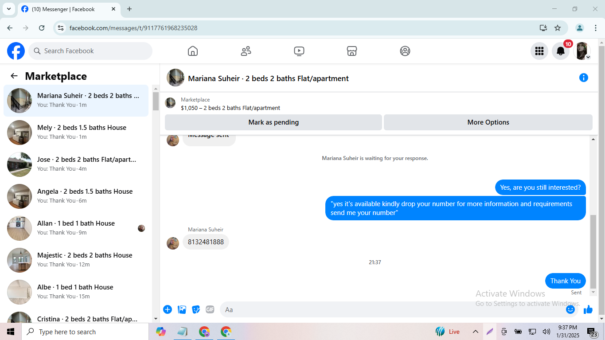Image resolution: width=605 pixels, height=340 pixels.
Task: Click the back arrow beside Marketplace heading
Action: pos(14,76)
